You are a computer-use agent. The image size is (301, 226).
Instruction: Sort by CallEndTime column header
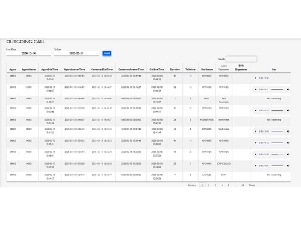pos(157,69)
